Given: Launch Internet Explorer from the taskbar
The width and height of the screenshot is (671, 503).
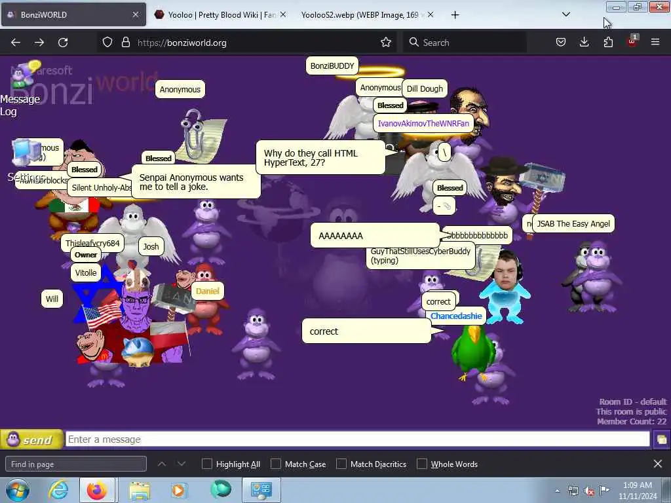Looking at the screenshot, I should pyautogui.click(x=58, y=490).
